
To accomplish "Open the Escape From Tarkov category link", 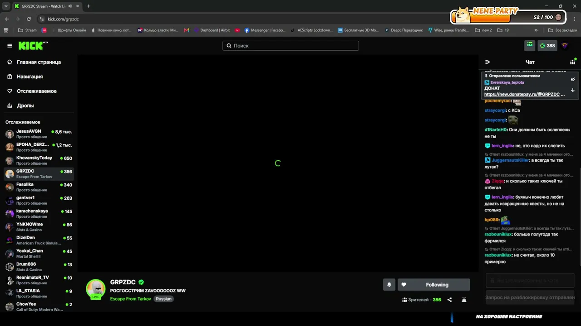I will coord(131,299).
